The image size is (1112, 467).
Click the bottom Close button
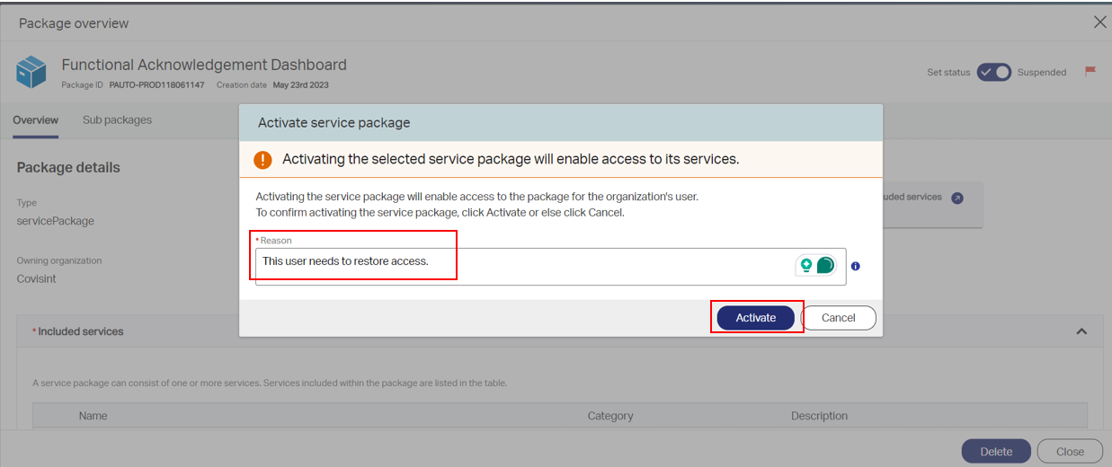(1070, 452)
